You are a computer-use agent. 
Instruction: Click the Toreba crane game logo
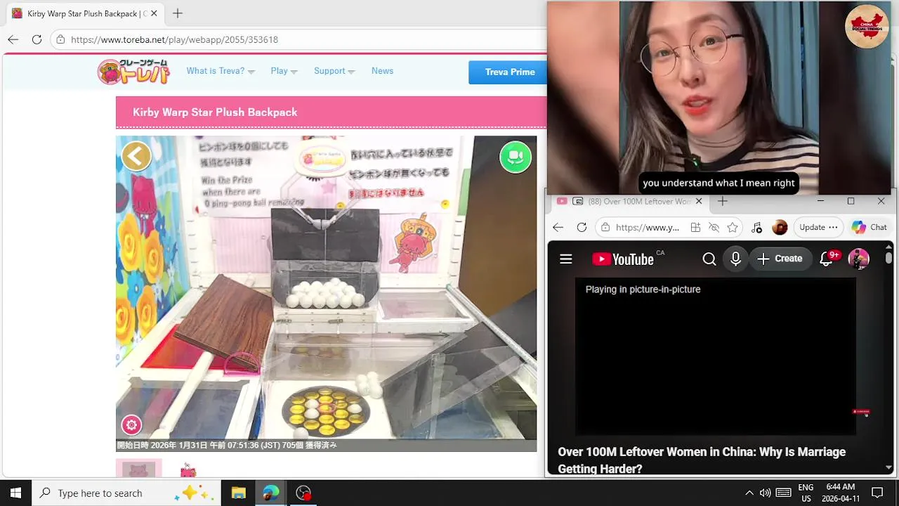[x=133, y=72]
